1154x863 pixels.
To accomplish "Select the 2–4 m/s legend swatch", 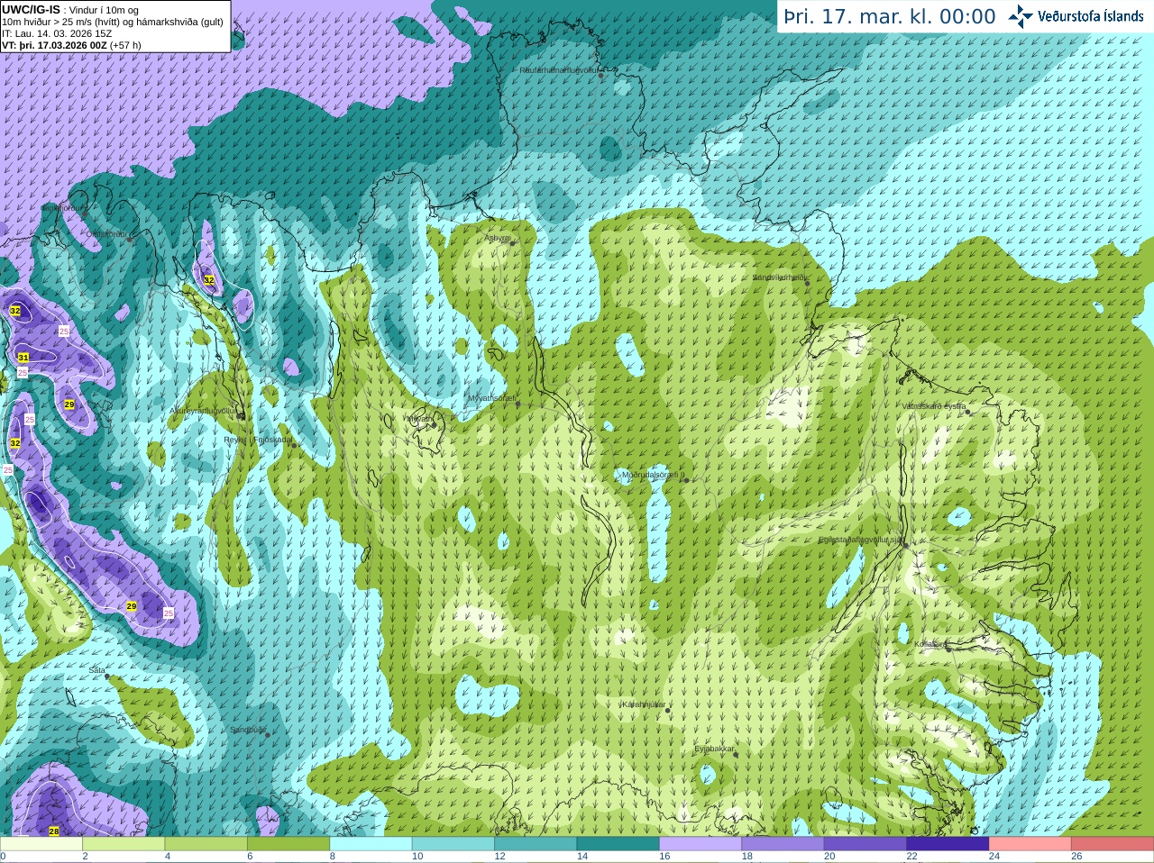I will (124, 844).
